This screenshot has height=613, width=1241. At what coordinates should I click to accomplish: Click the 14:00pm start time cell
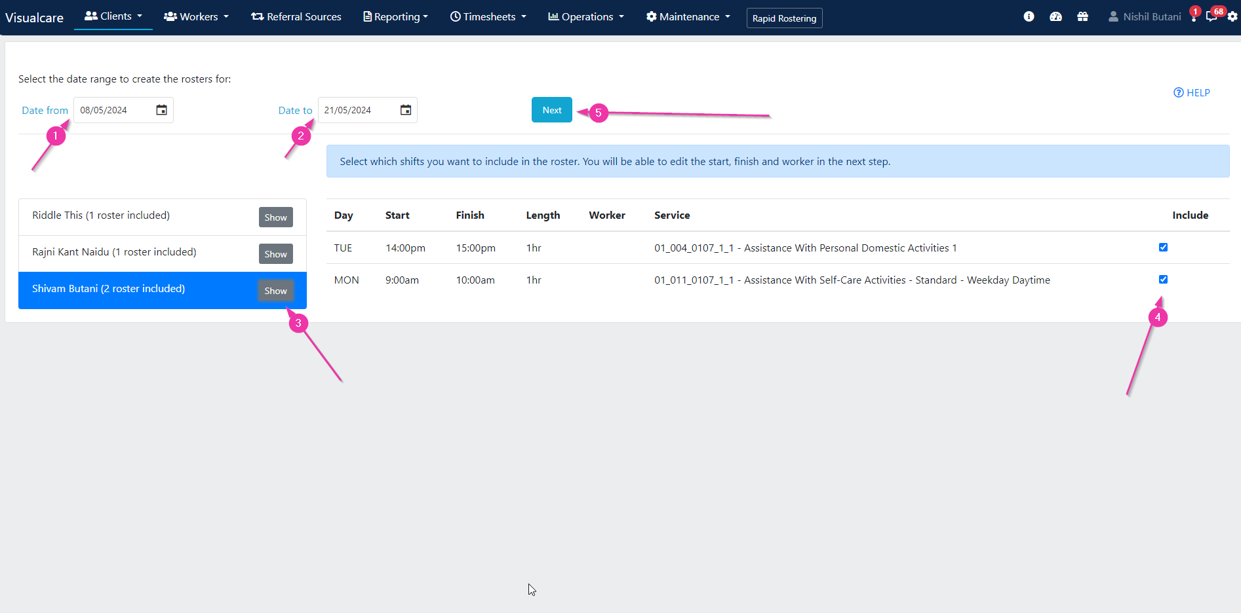[x=405, y=248]
